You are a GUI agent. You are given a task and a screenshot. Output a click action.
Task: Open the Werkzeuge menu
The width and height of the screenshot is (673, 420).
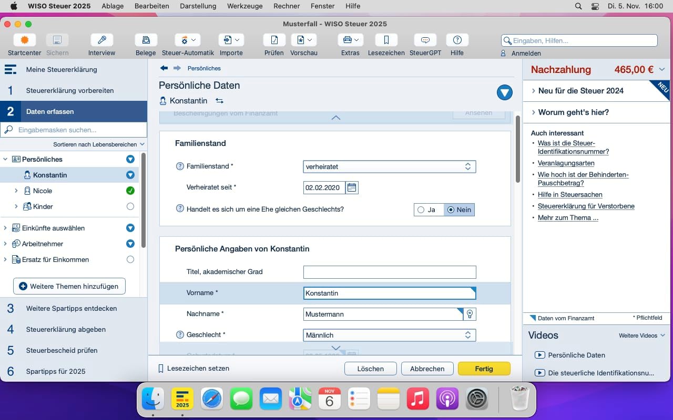tap(245, 6)
